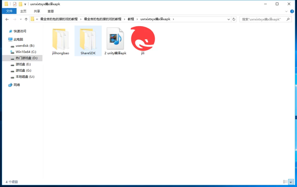Switch to large thumbnails view in status bar
This screenshot has height=187, width=297.
(291, 182)
